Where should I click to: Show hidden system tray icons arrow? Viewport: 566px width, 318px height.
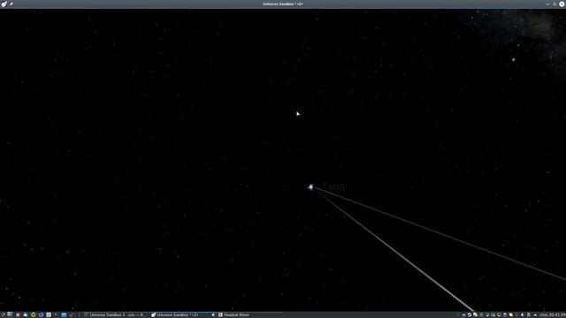click(535, 314)
